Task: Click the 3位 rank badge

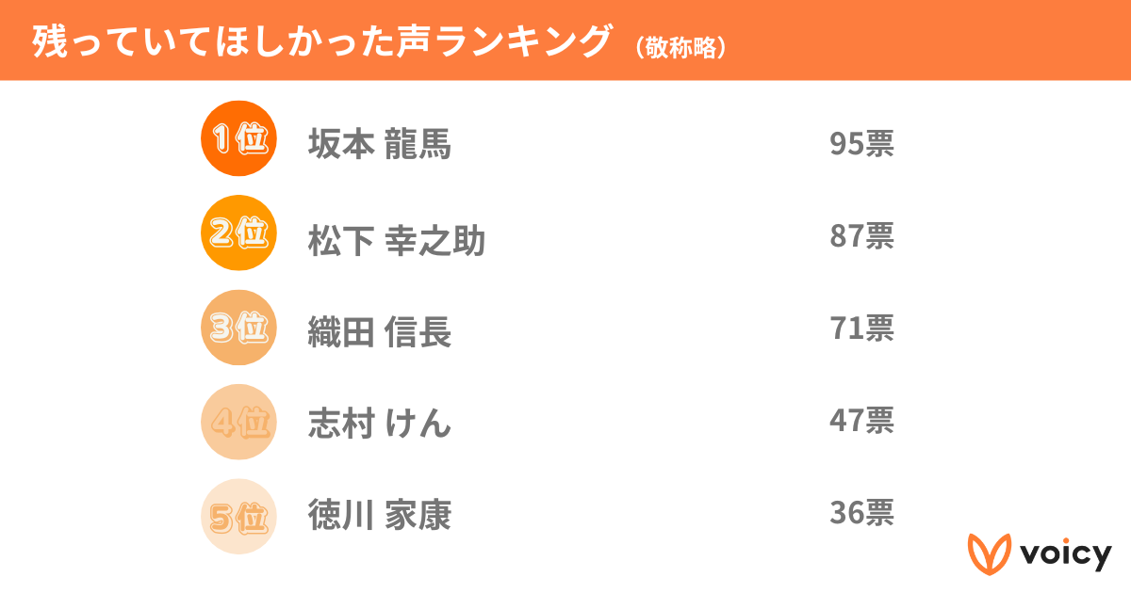Action: [238, 329]
